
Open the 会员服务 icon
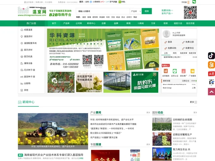point(166,71)
